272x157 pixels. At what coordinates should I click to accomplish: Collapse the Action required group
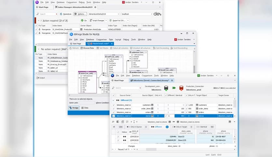click(x=38, y=20)
